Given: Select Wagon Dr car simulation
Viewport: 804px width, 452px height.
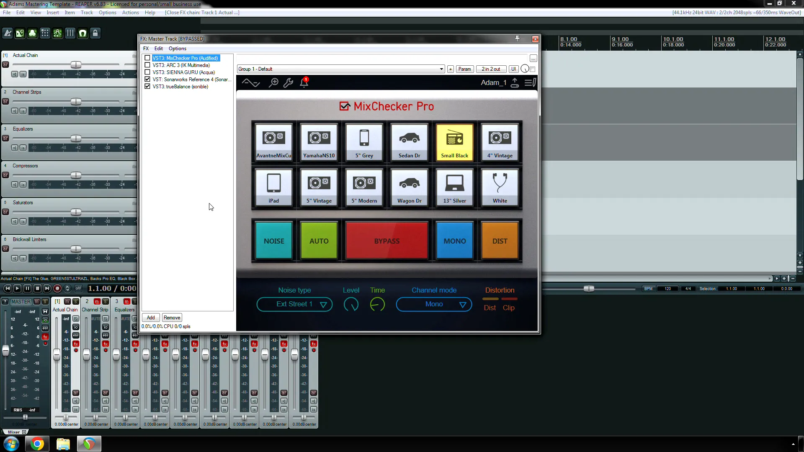Looking at the screenshot, I should click(x=410, y=187).
